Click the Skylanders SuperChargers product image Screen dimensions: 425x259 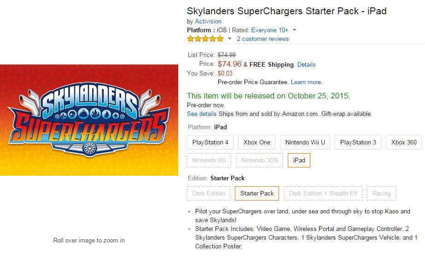[x=89, y=120]
